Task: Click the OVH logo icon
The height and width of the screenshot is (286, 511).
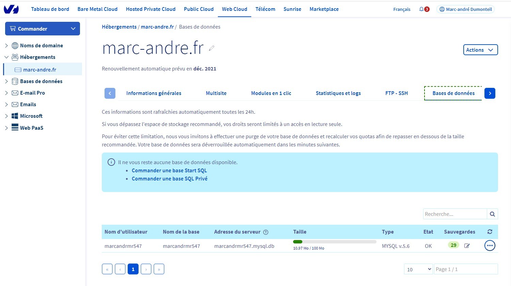Action: (x=11, y=9)
